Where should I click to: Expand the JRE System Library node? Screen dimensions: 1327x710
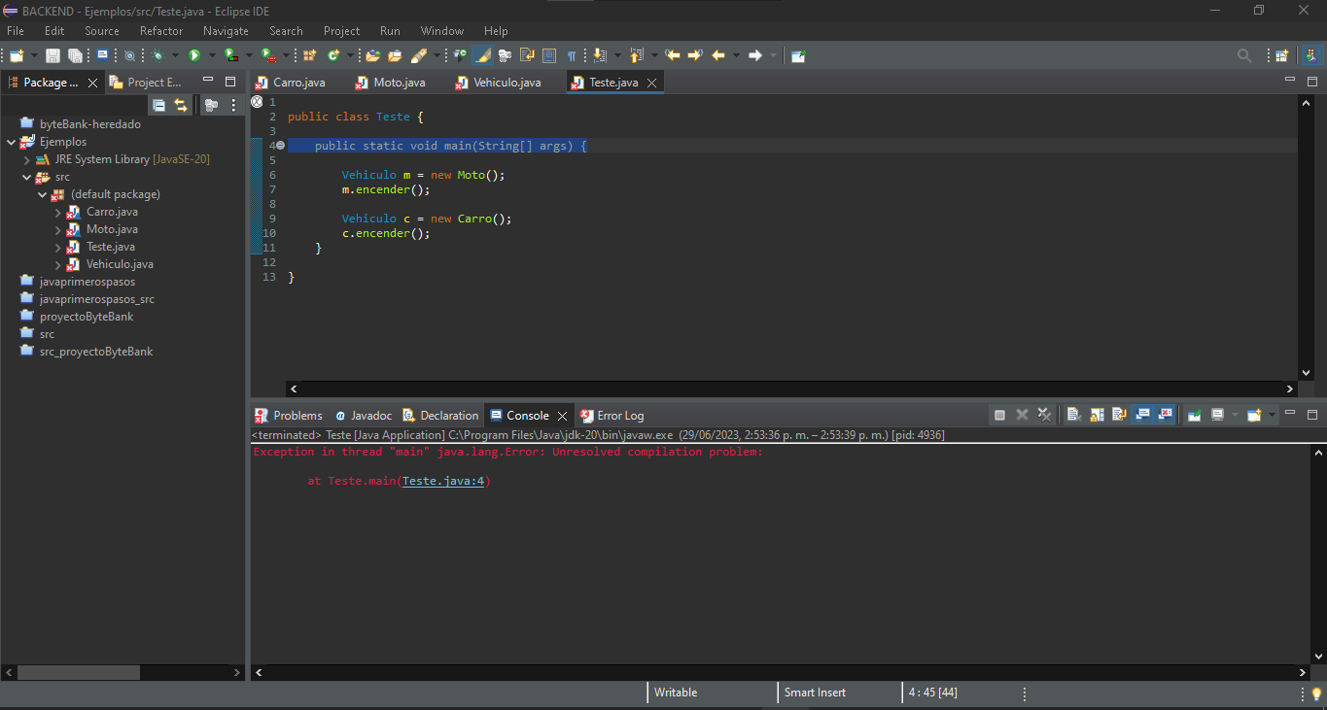(27, 159)
